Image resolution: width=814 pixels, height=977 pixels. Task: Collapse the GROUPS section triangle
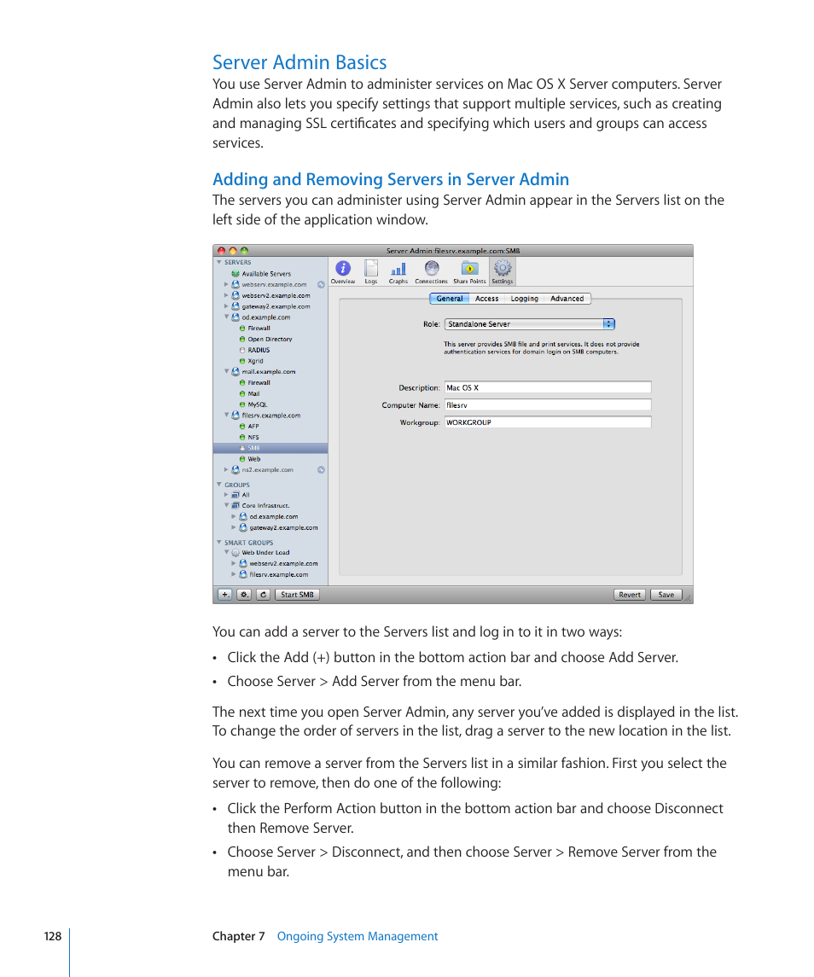218,484
